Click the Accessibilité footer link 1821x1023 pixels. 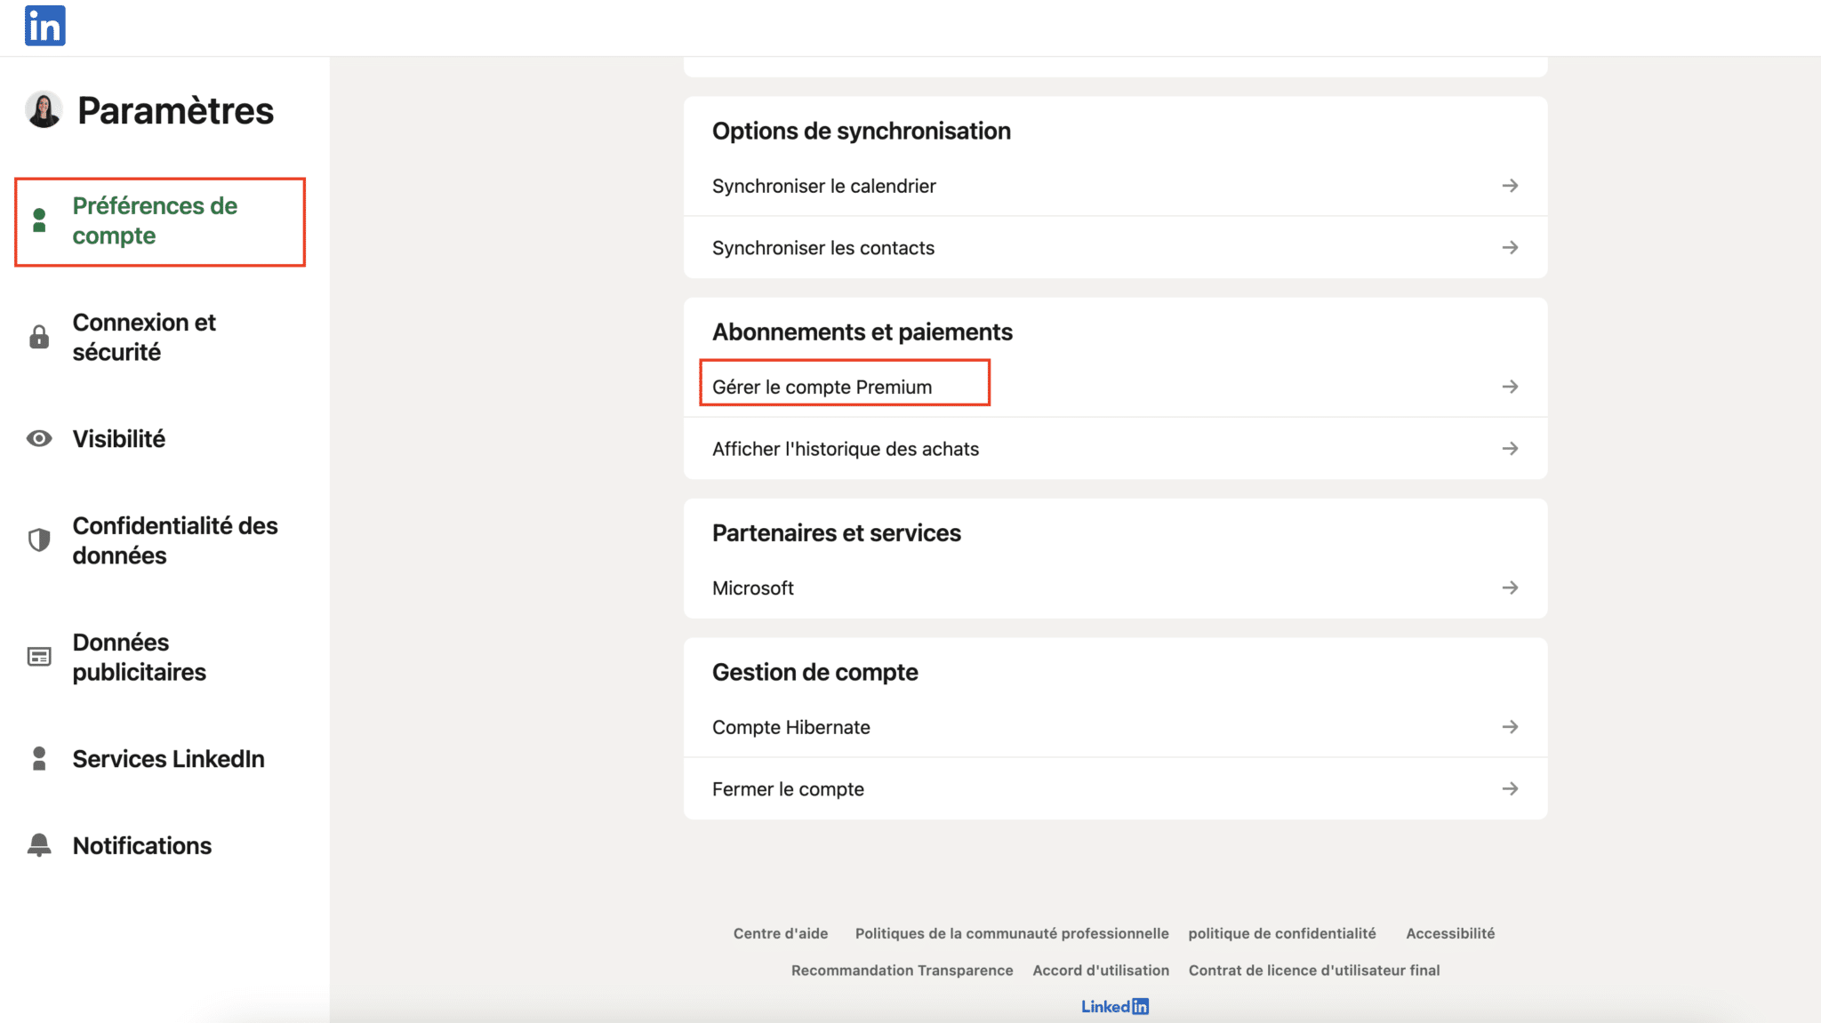coord(1450,933)
